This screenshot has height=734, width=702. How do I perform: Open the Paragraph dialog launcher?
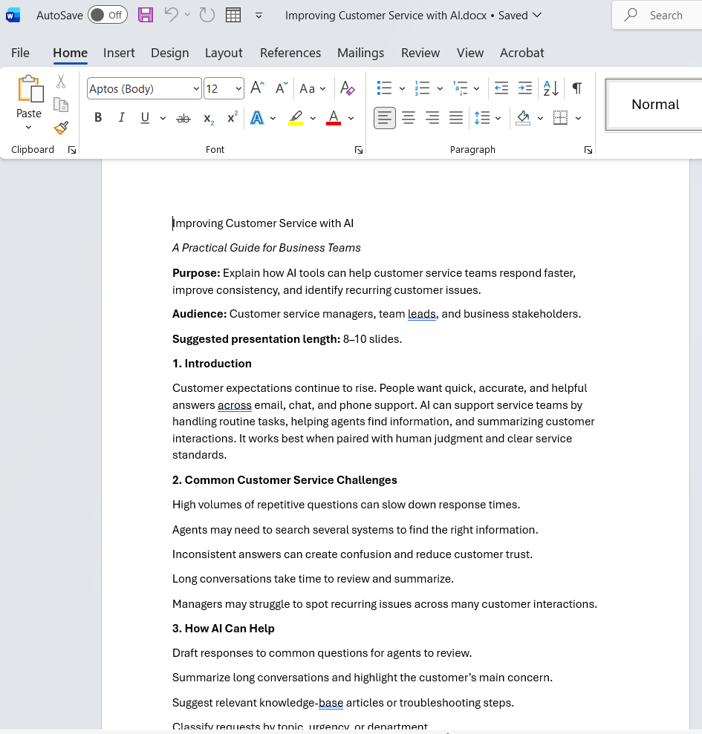588,150
